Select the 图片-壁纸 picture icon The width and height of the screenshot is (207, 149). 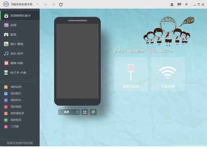point(6,44)
